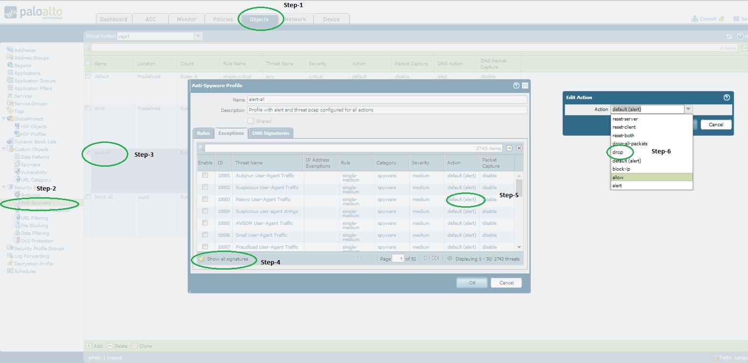This screenshot has width=748, height=363.
Task: Open Applications in the sidebar
Action: [27, 73]
